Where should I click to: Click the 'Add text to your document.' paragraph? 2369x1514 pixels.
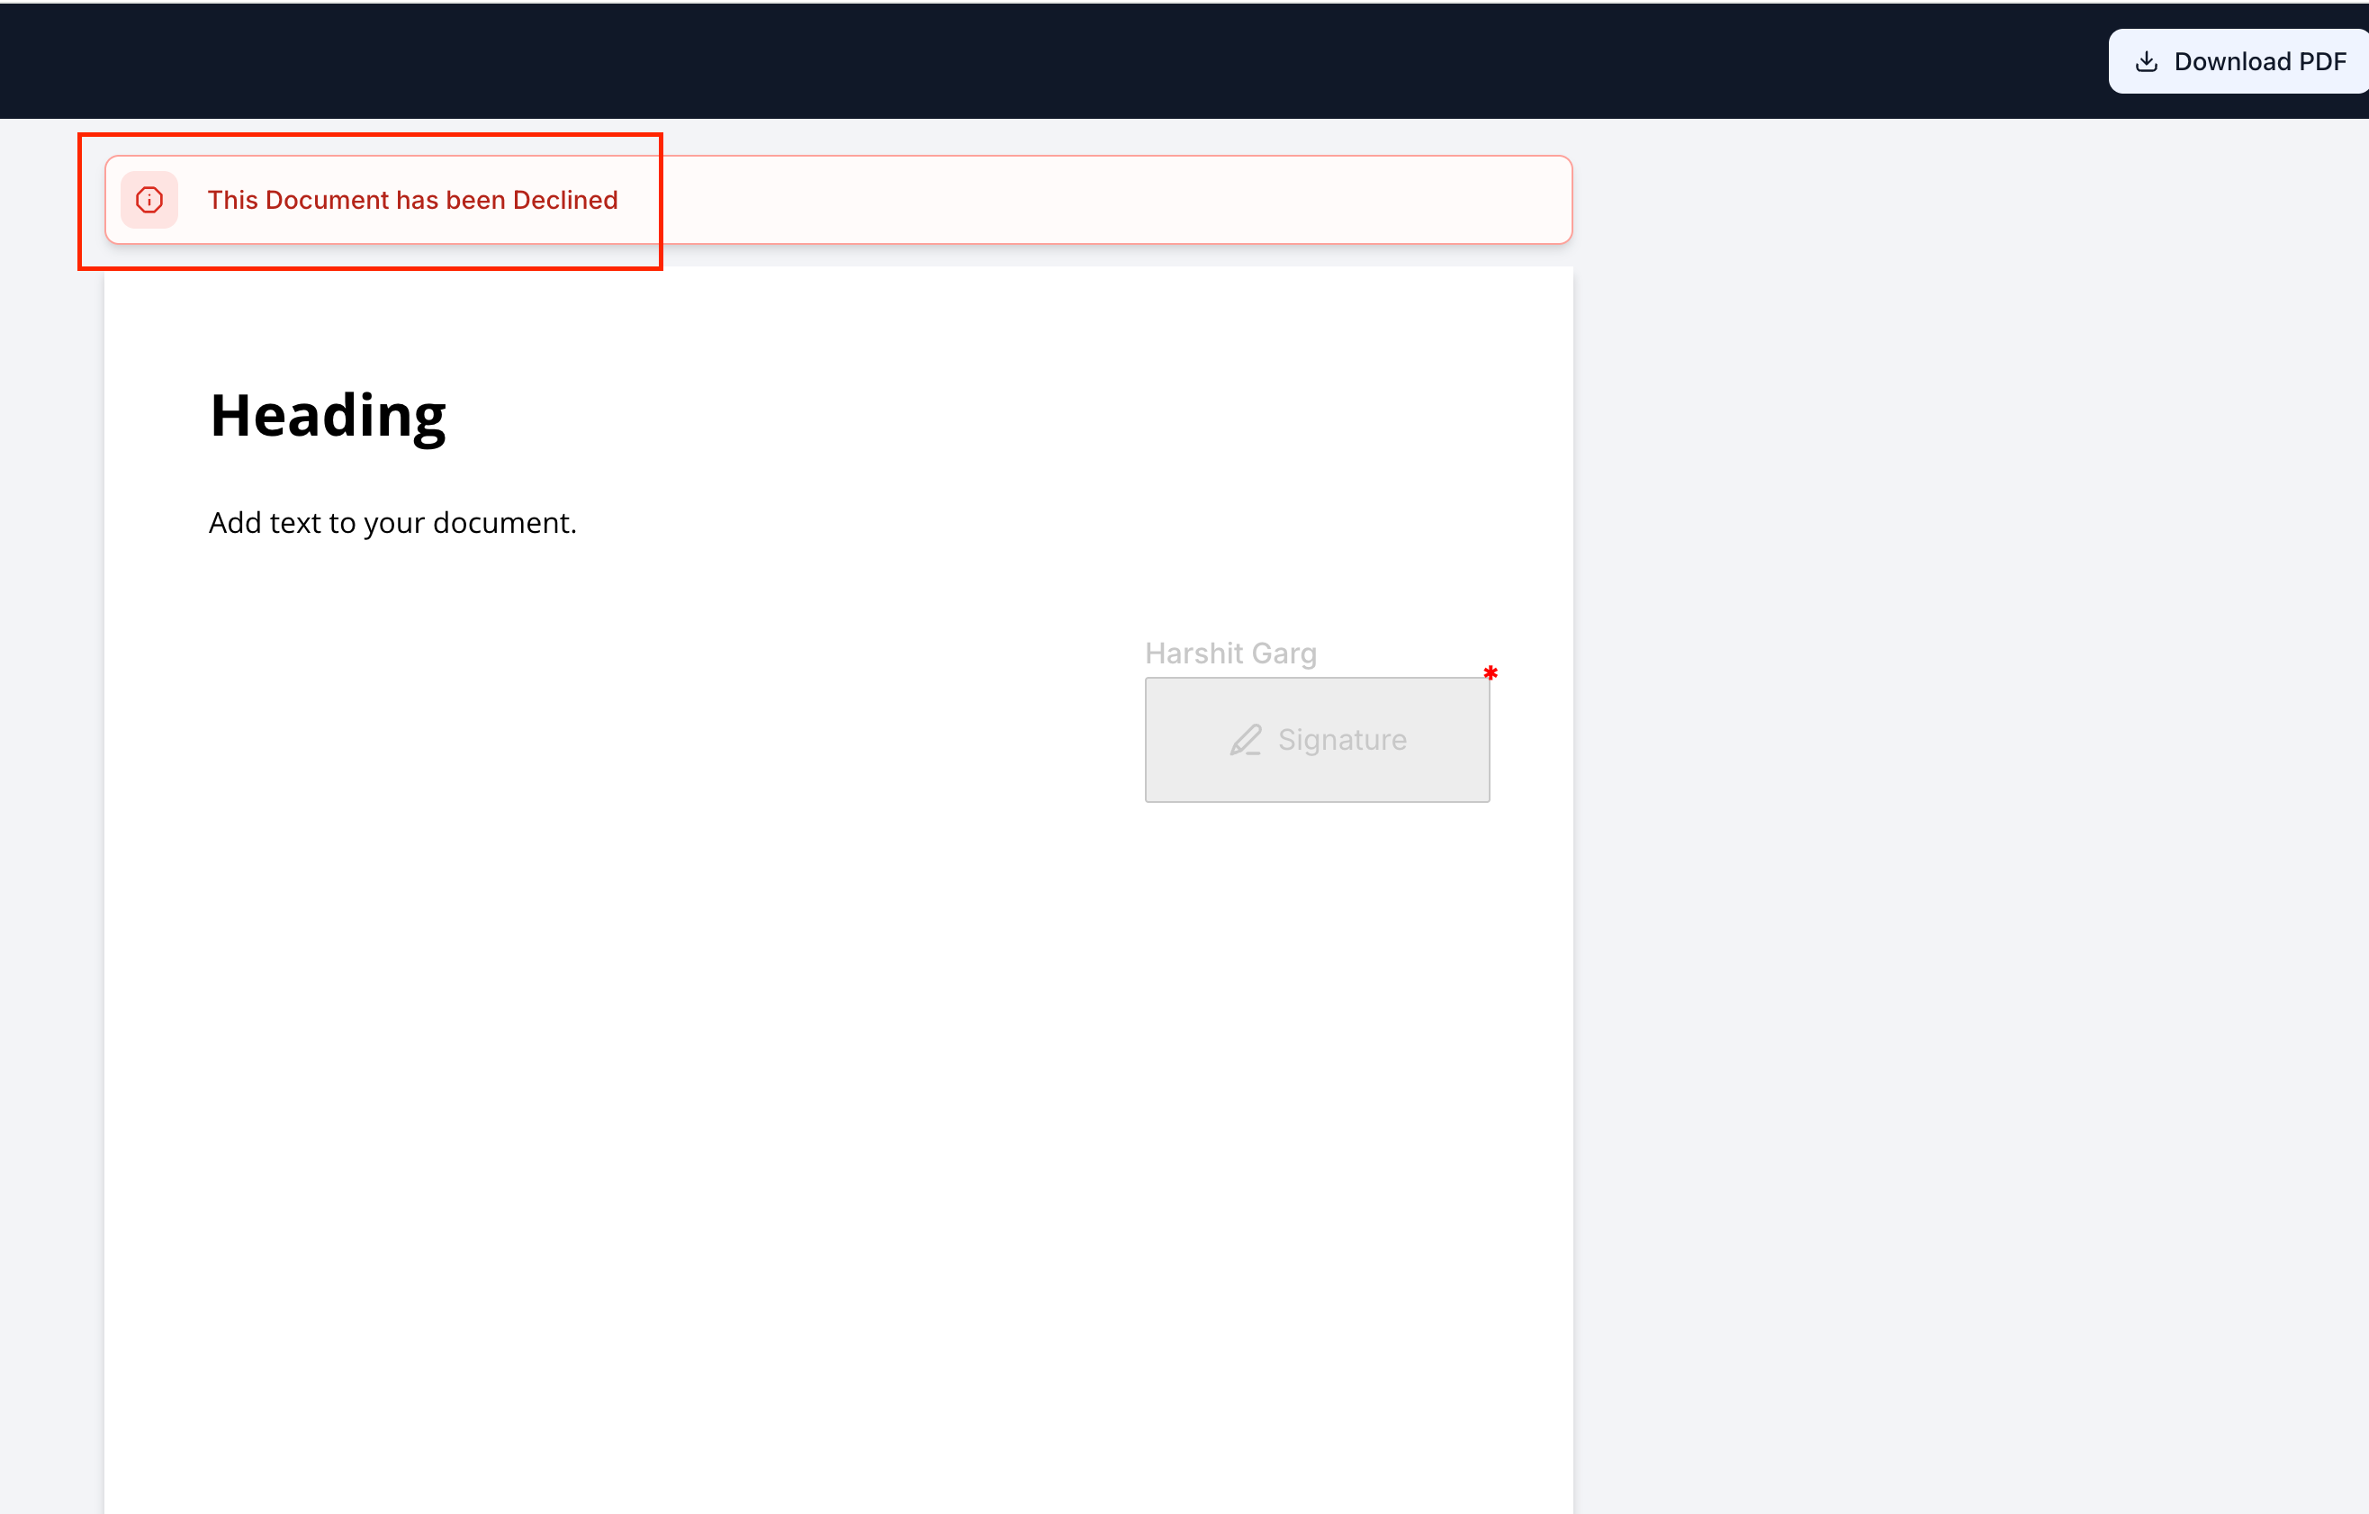pos(392,522)
